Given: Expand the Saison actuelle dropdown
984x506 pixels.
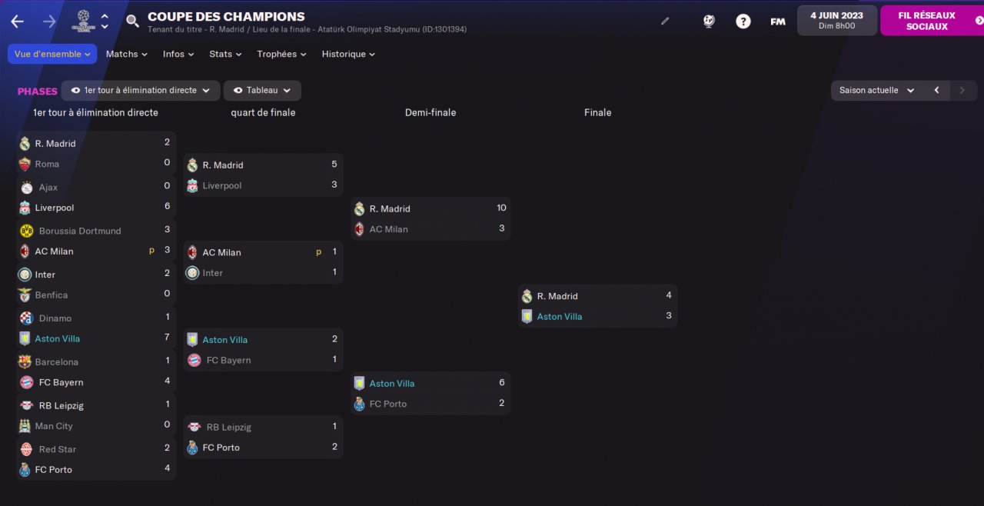Looking at the screenshot, I should click(x=876, y=91).
